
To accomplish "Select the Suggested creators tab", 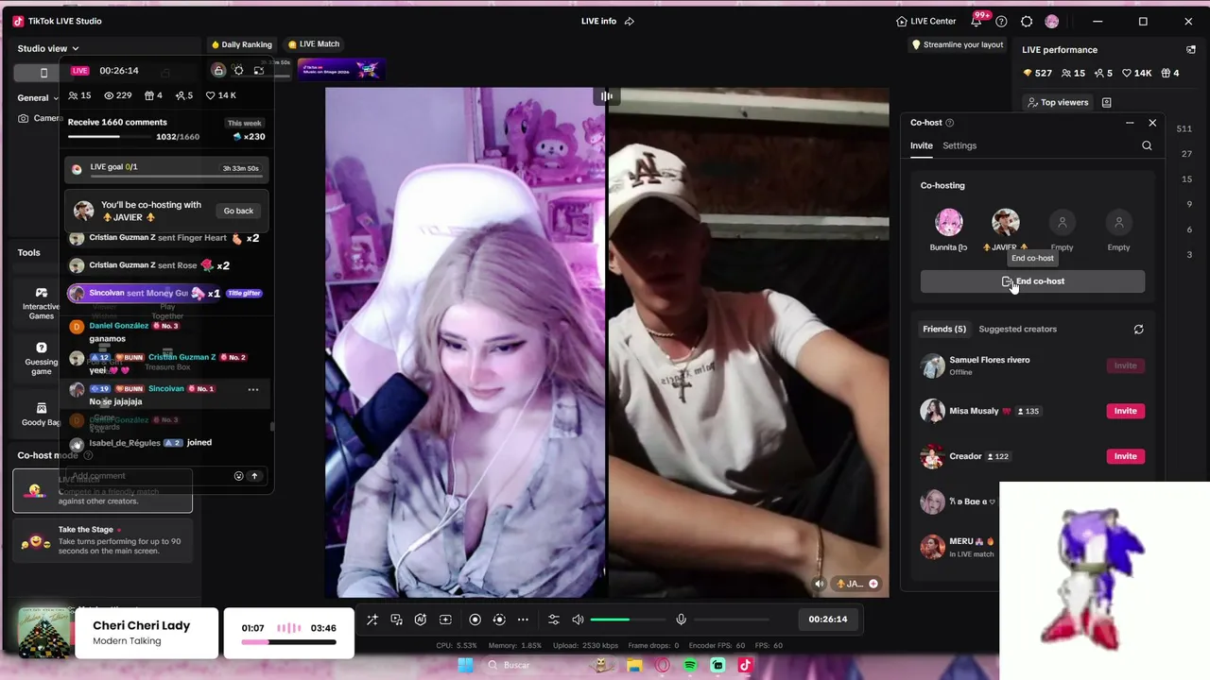I will tap(1017, 330).
